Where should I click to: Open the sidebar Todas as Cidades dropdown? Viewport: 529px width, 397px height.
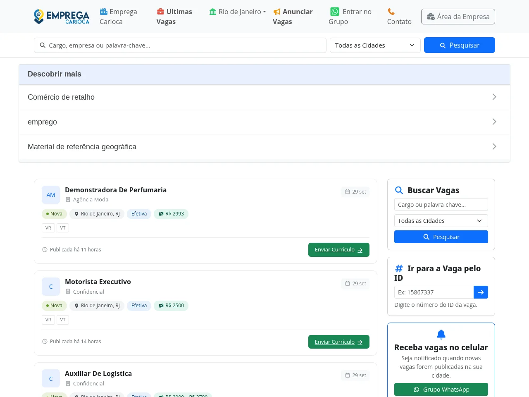click(441, 221)
